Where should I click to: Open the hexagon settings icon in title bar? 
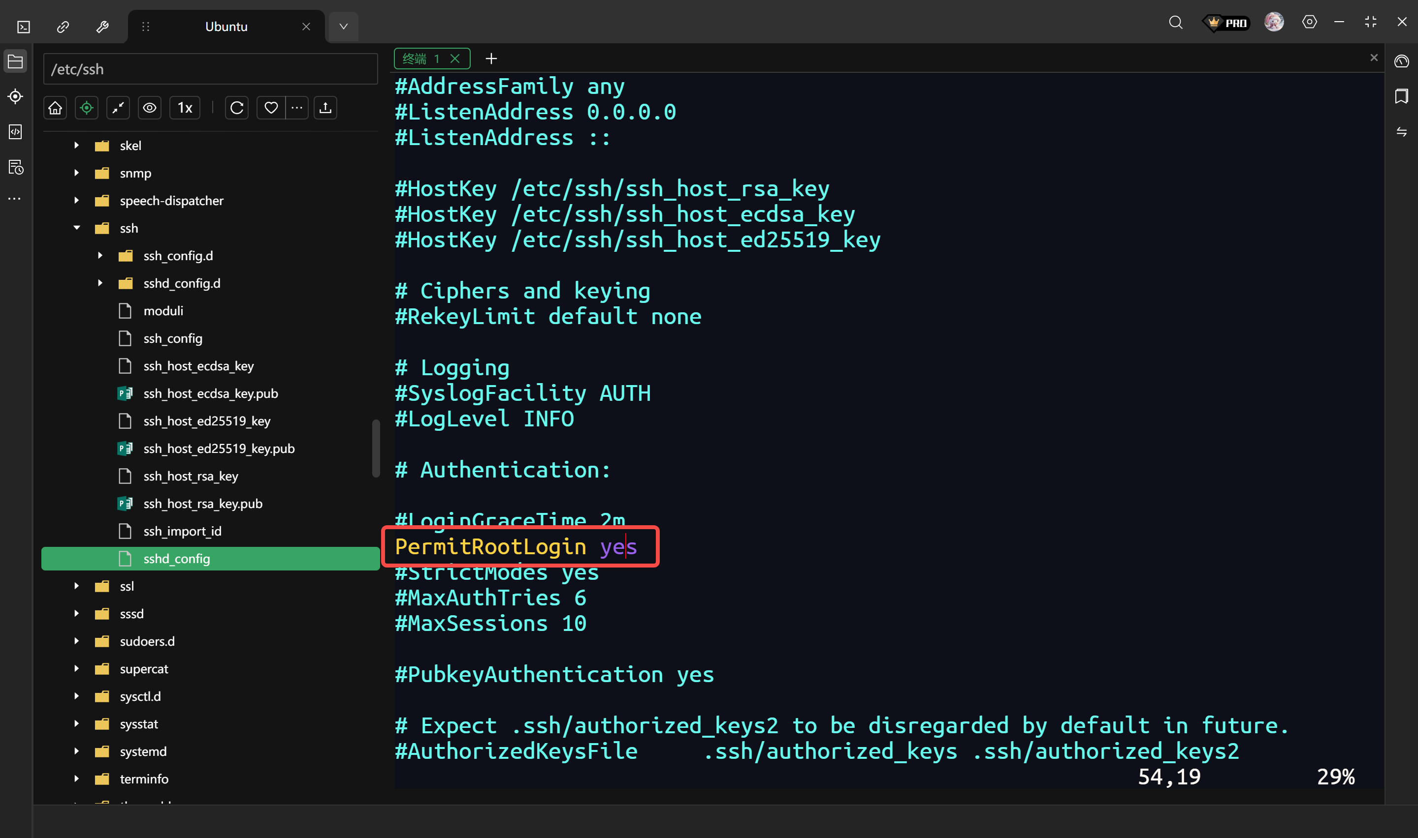coord(1309,23)
